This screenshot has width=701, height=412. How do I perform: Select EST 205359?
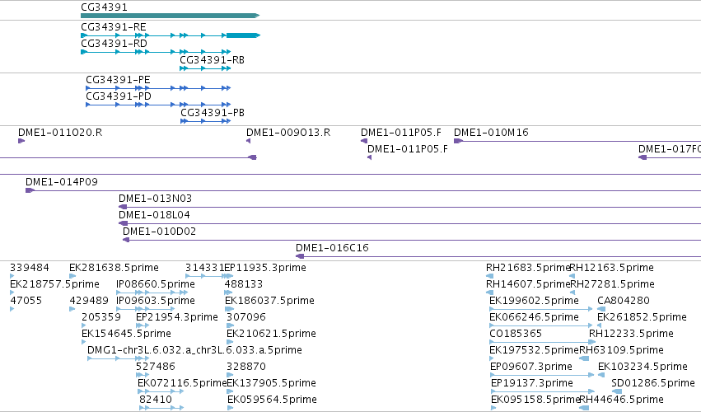pos(101,317)
